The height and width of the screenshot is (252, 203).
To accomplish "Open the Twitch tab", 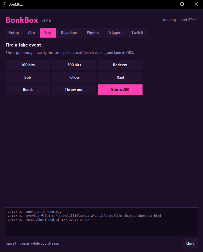I will [x=137, y=33].
